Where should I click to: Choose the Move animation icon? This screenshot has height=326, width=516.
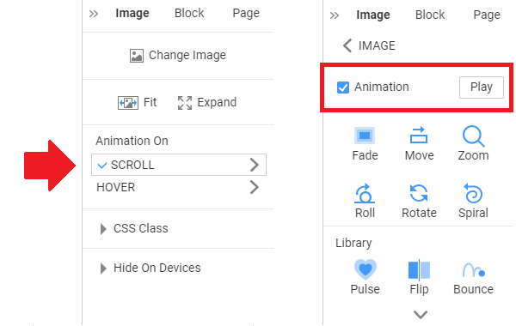click(x=419, y=136)
